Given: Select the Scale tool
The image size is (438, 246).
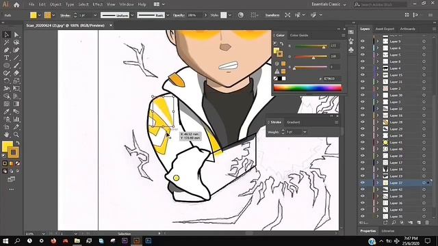Looking at the screenshot, I should (x=16, y=81).
